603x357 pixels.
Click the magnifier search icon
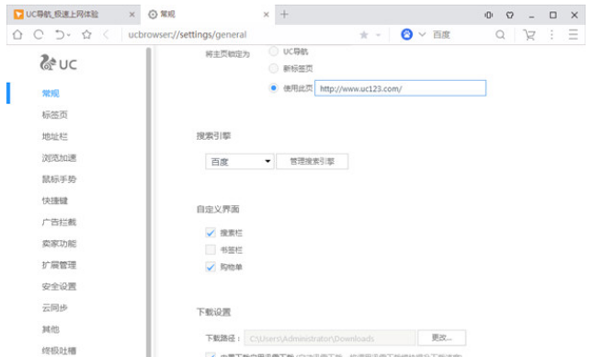[x=500, y=35]
